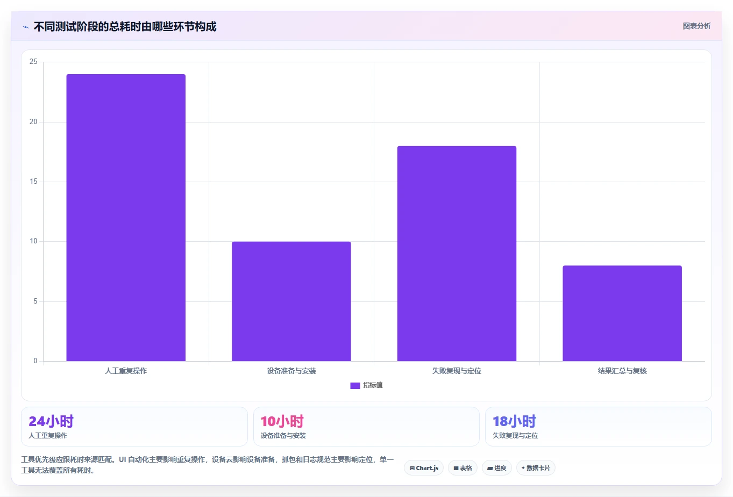Open the 18小时 失败复现与定位 data card
This screenshot has height=497, width=733.
[598, 427]
